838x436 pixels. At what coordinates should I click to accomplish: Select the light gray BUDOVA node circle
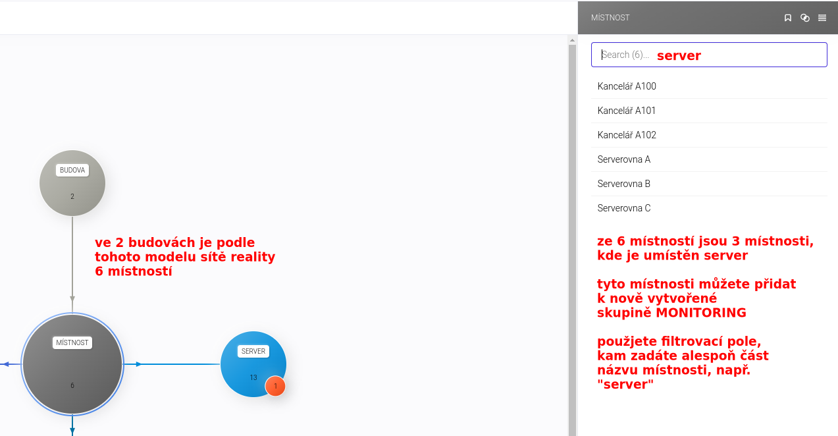tap(72, 183)
